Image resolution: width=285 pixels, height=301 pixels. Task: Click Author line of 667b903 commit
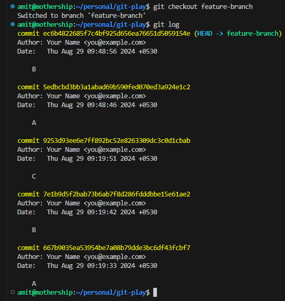(81, 257)
